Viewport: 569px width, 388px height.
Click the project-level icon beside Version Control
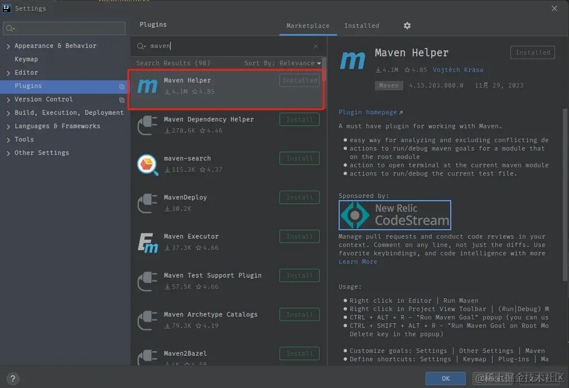122,100
